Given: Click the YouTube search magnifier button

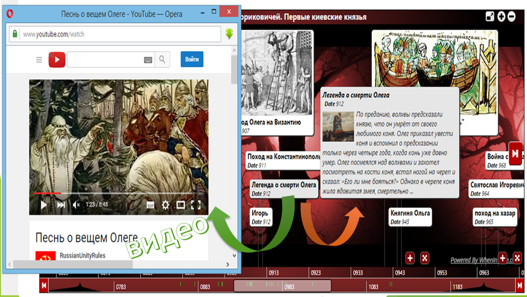Looking at the screenshot, I should 162,59.
